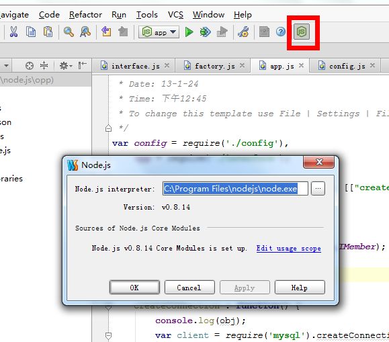This screenshot has width=389, height=342.
Task: Click the scroll-from-source target icon
Action: click(x=30, y=66)
